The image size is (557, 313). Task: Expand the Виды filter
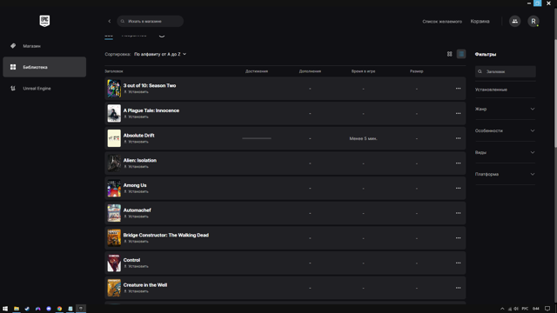[x=505, y=152]
